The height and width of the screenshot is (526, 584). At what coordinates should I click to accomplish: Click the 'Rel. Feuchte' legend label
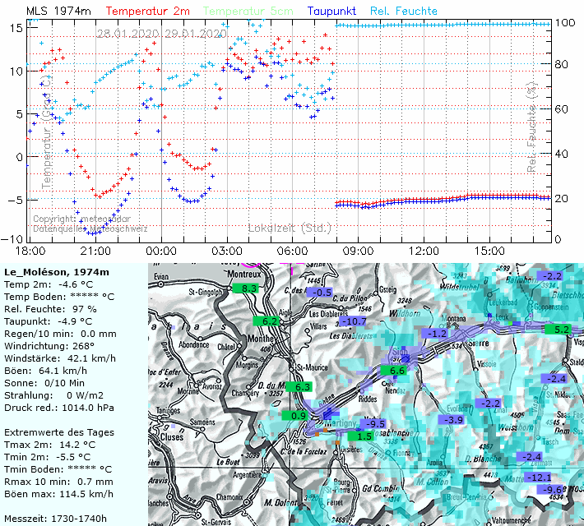coord(404,12)
